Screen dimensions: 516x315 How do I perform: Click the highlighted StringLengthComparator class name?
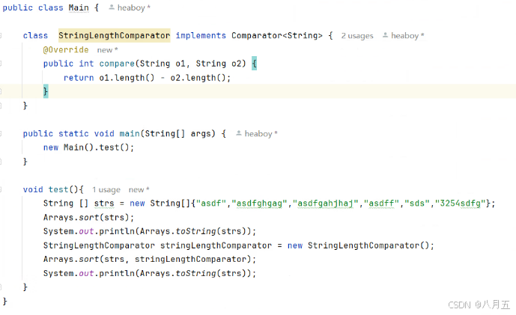[x=114, y=35]
